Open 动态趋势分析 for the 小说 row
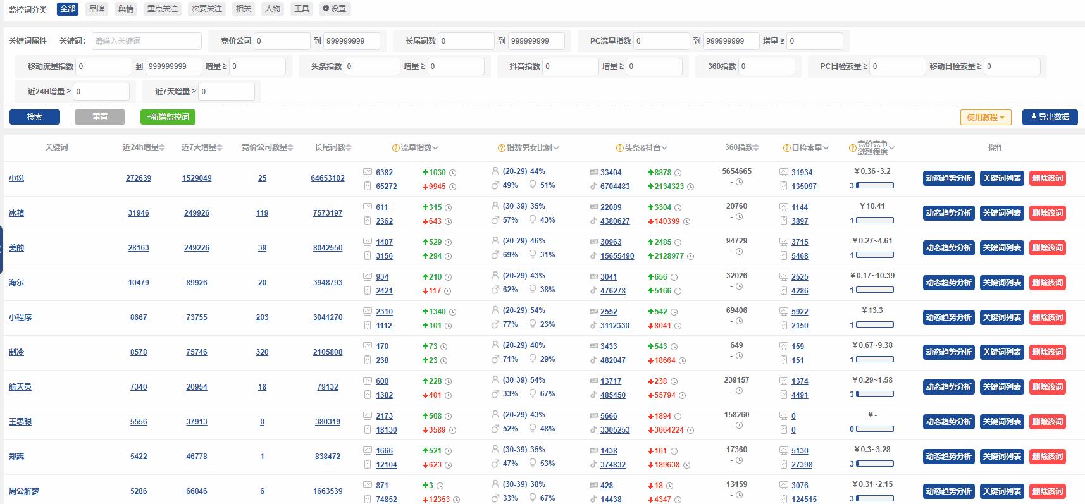Viewport: 1085px width, 504px height. click(x=948, y=178)
